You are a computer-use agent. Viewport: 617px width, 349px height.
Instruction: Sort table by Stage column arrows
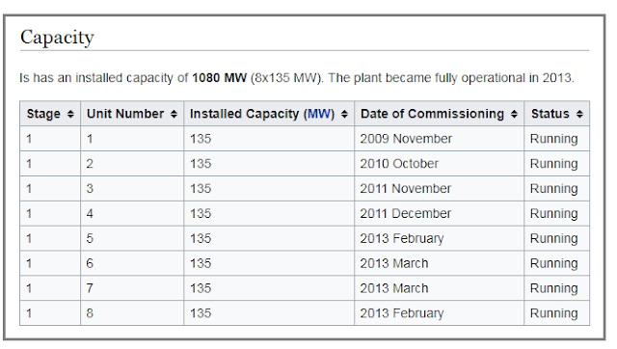(x=70, y=114)
